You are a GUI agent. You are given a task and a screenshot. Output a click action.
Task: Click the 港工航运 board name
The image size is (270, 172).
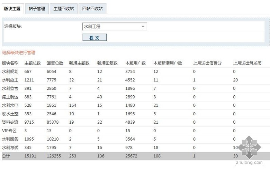coord(10,97)
